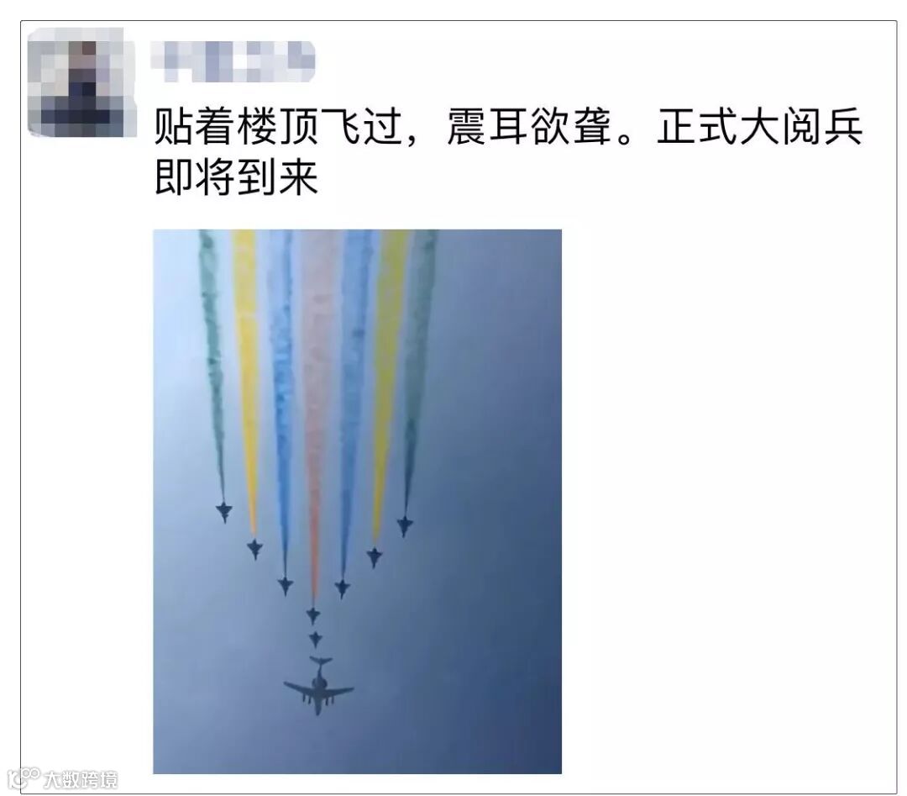
Task: Select the rightmost green smoke trail
Action: (x=417, y=371)
